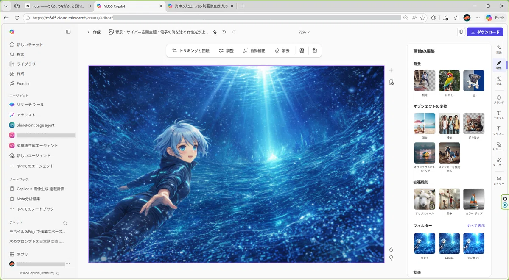Image resolution: width=509 pixels, height=280 pixels.
Task: Open the 72% zoom level dropdown
Action: [304, 32]
